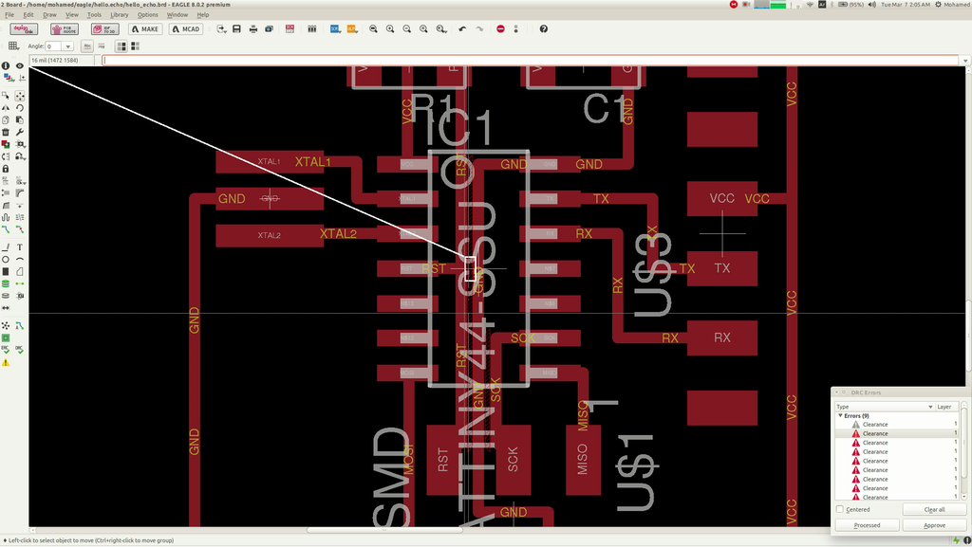Select the Move tool
This screenshot has height=547, width=972.
(x=20, y=96)
